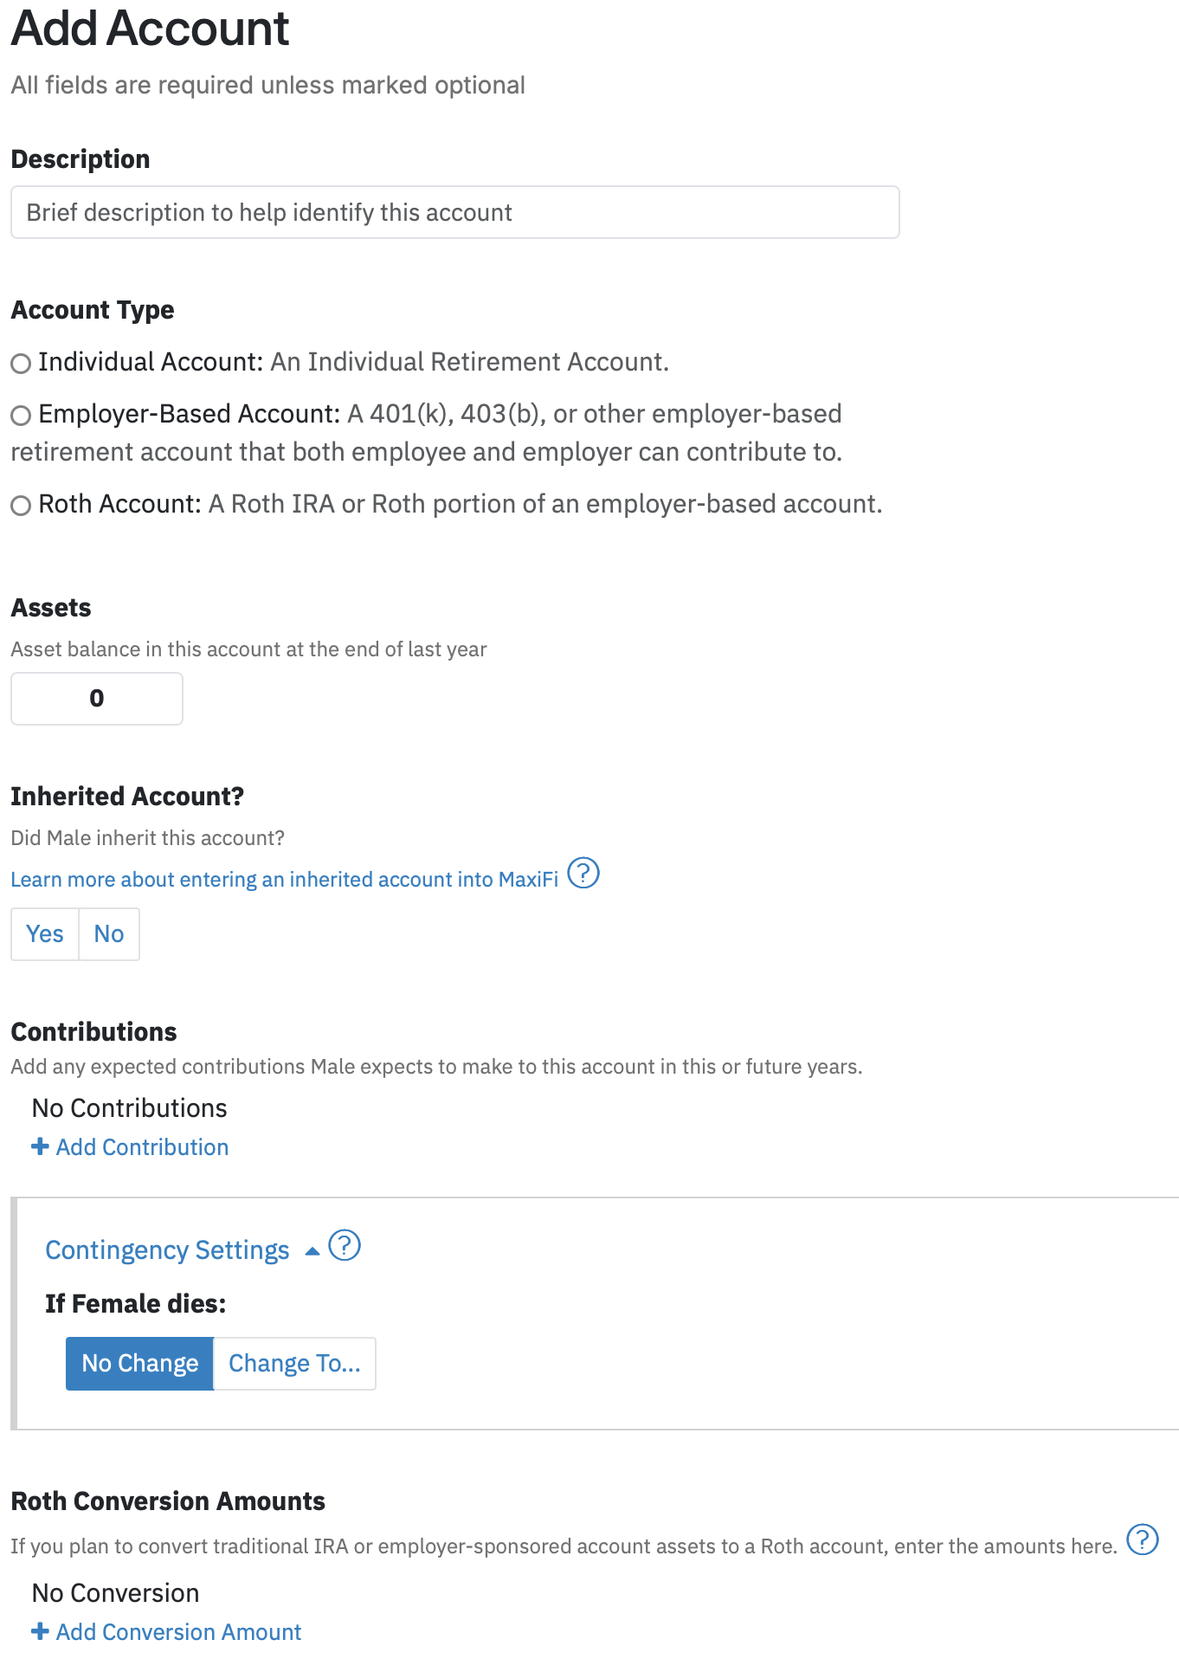Viewport: 1179px width, 1659px height.
Task: Collapse Contingency Settings caret arrow
Action: [312, 1251]
